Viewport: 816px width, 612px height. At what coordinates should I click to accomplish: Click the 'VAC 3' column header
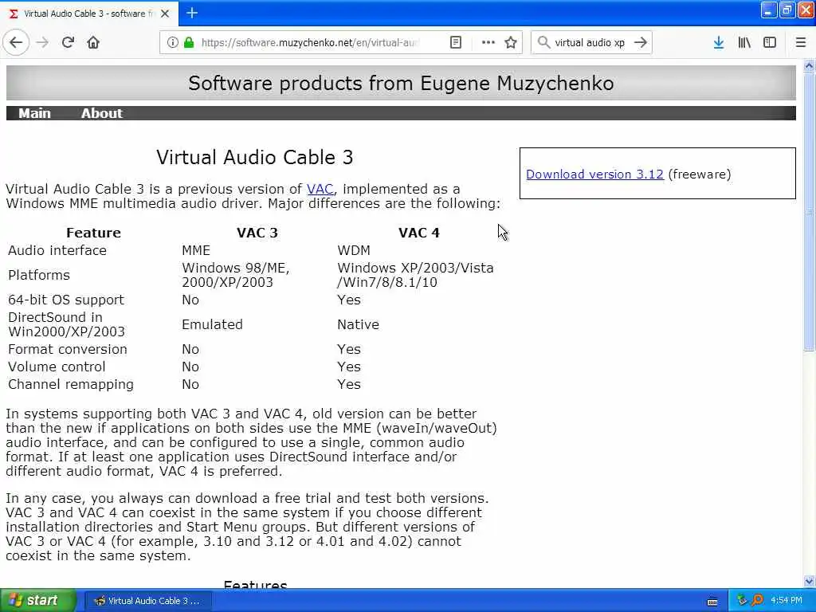tap(257, 233)
